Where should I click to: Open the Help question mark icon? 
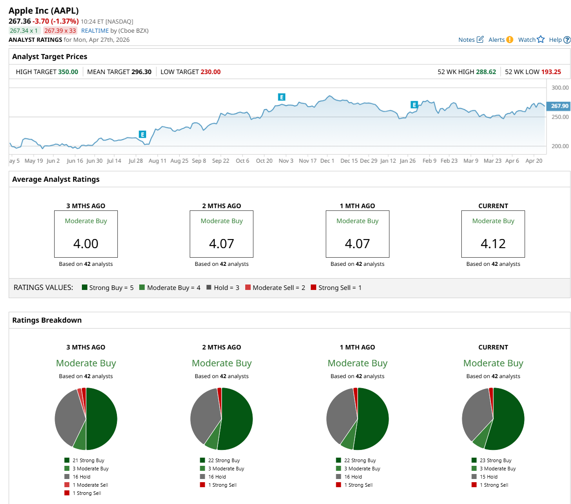567,40
